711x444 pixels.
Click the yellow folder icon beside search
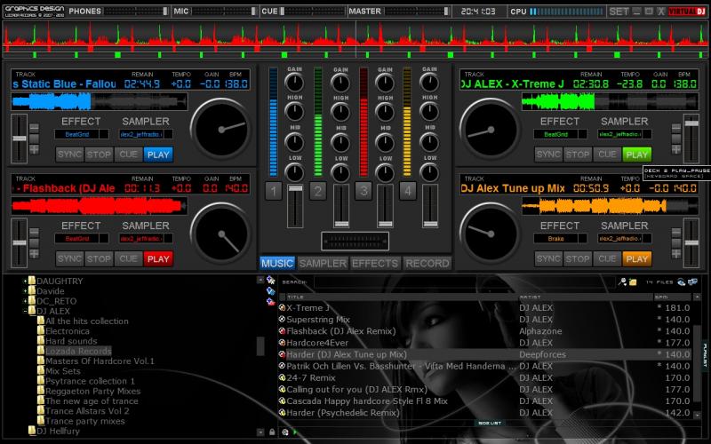634,281
